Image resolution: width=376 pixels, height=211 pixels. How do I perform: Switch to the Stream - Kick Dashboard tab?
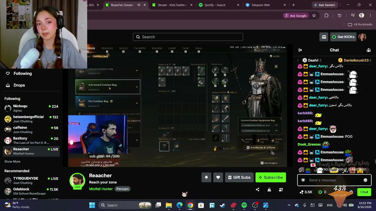172,5
